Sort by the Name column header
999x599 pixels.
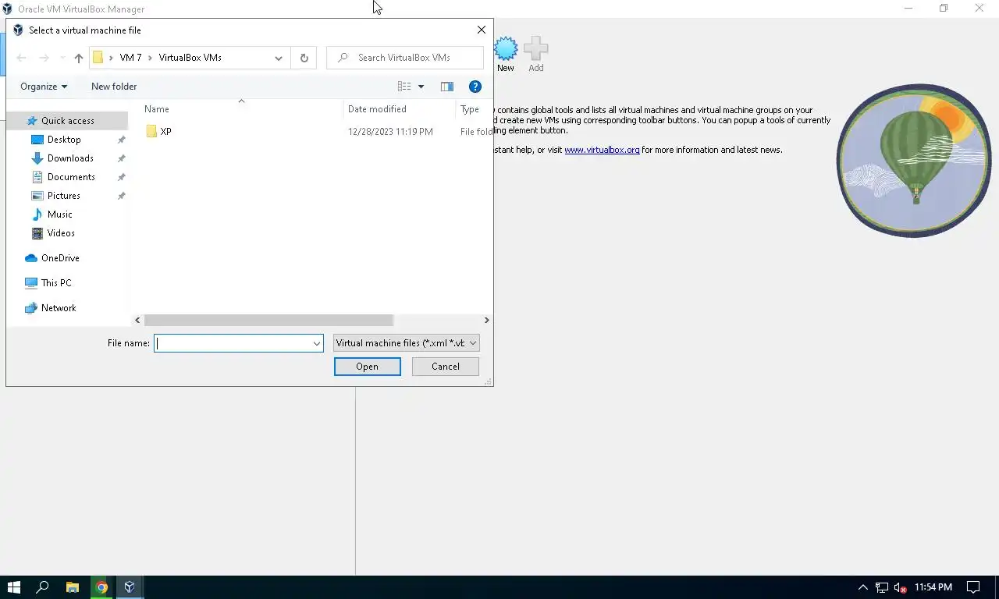point(157,109)
